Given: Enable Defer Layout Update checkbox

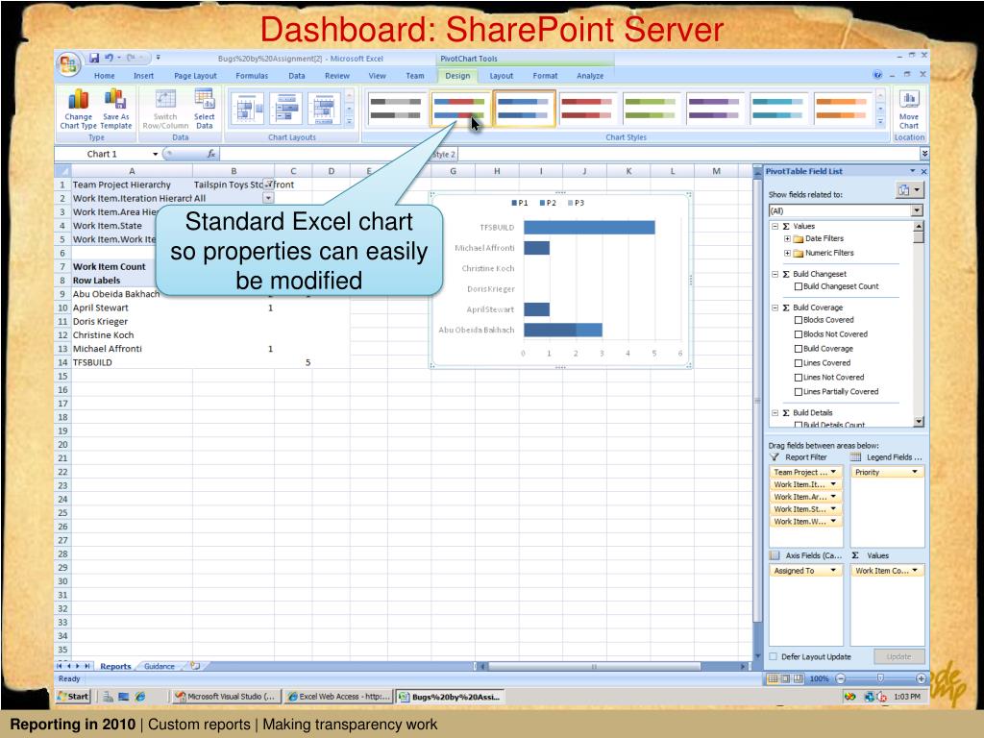Looking at the screenshot, I should (774, 656).
